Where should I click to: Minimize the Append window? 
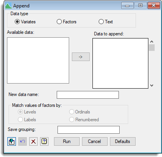click(127, 5)
